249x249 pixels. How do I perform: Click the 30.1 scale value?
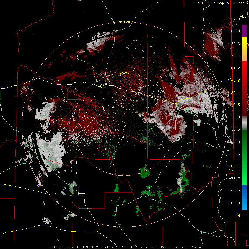pyautogui.click(x=235, y=93)
